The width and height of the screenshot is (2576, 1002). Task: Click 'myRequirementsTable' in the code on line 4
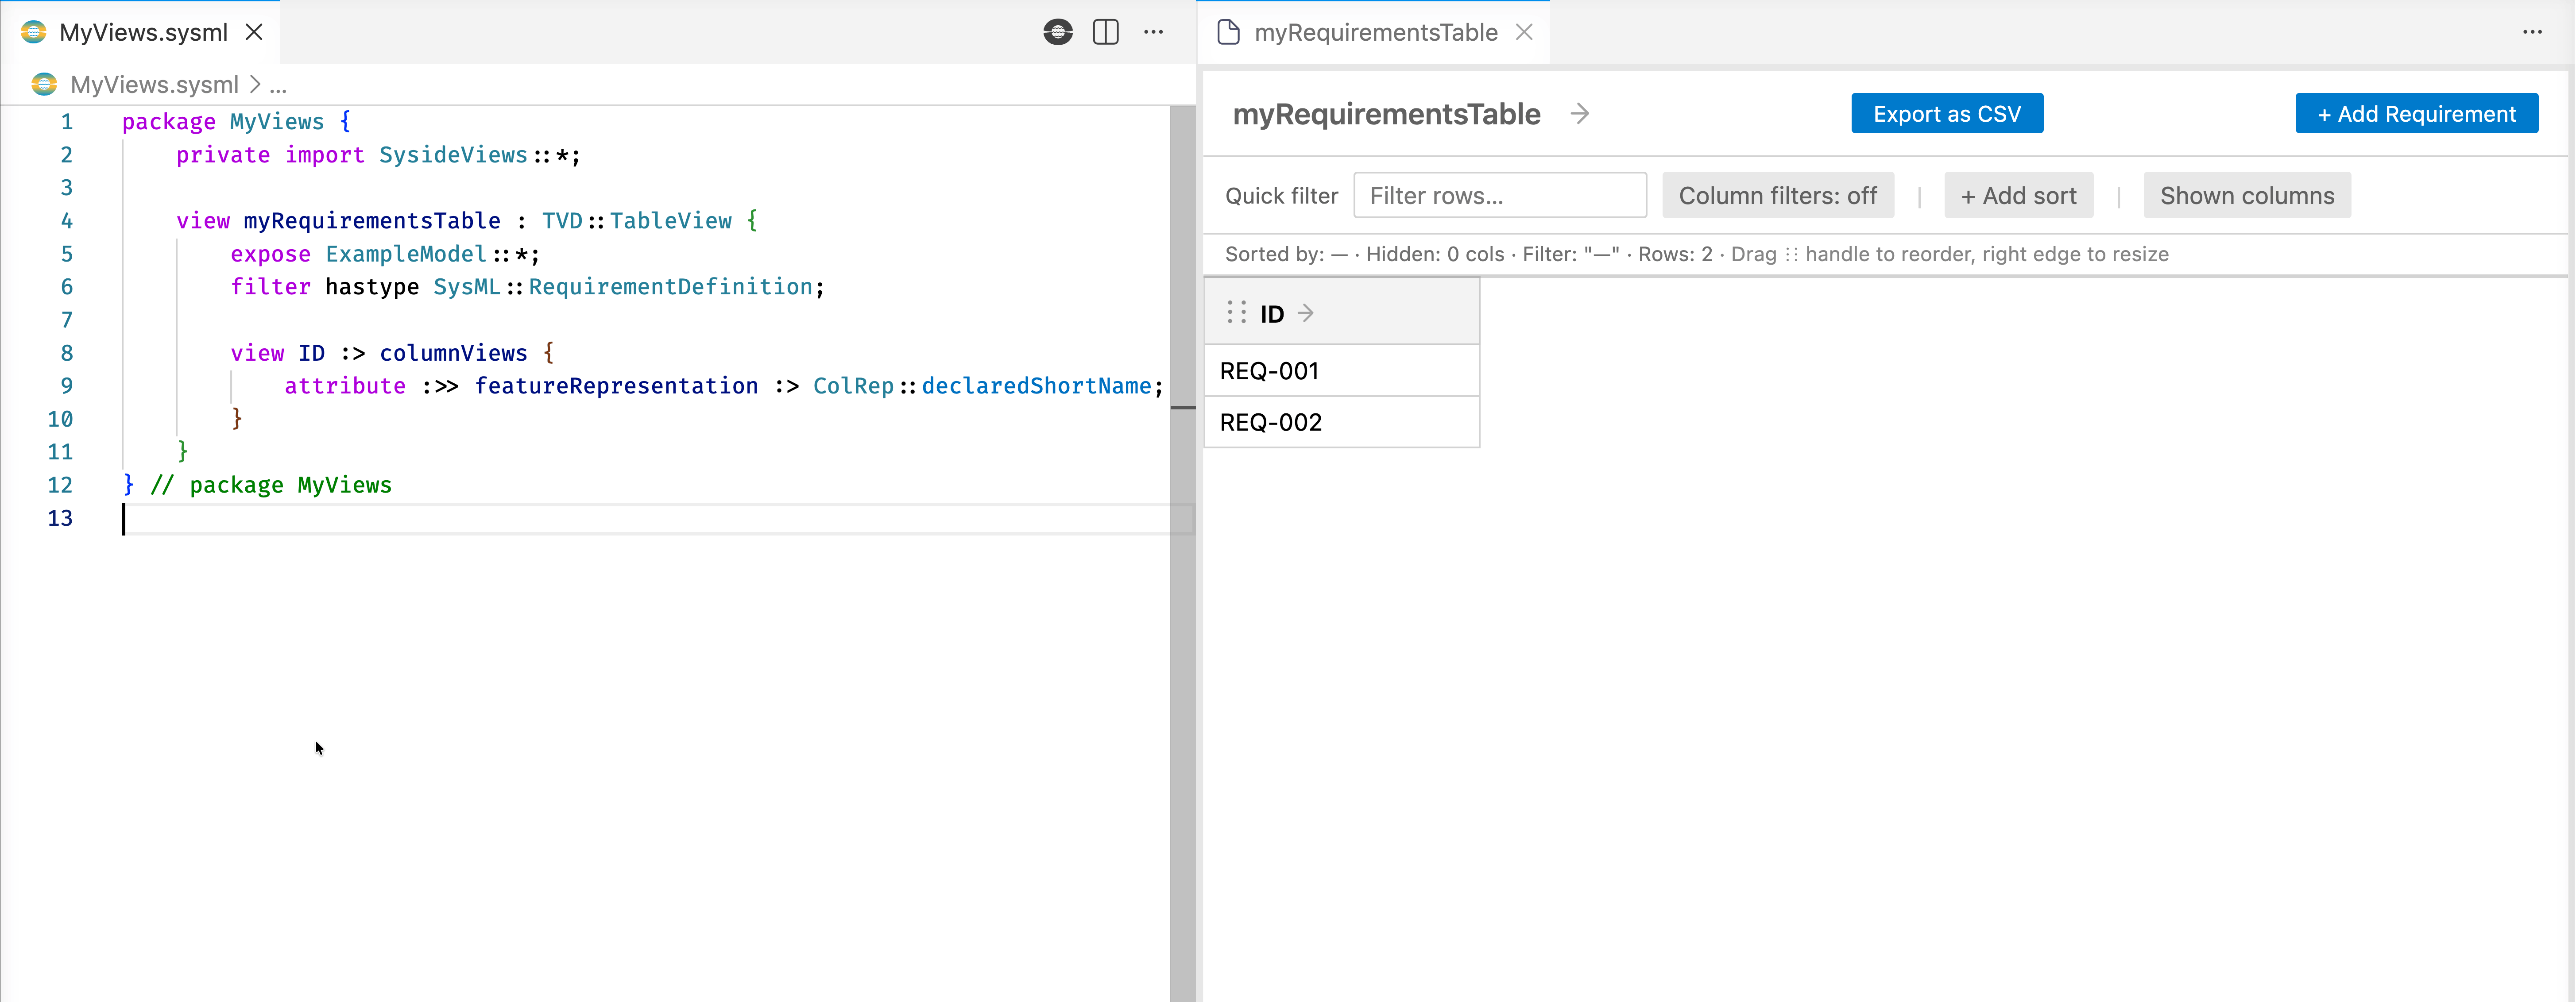(x=372, y=221)
